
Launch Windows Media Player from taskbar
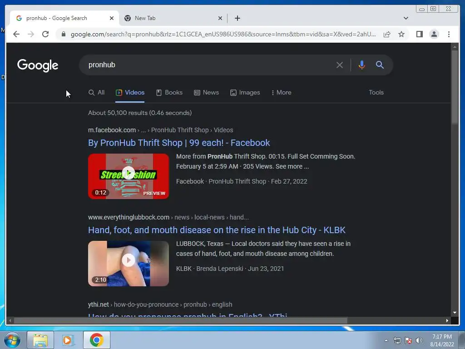tap(67, 340)
